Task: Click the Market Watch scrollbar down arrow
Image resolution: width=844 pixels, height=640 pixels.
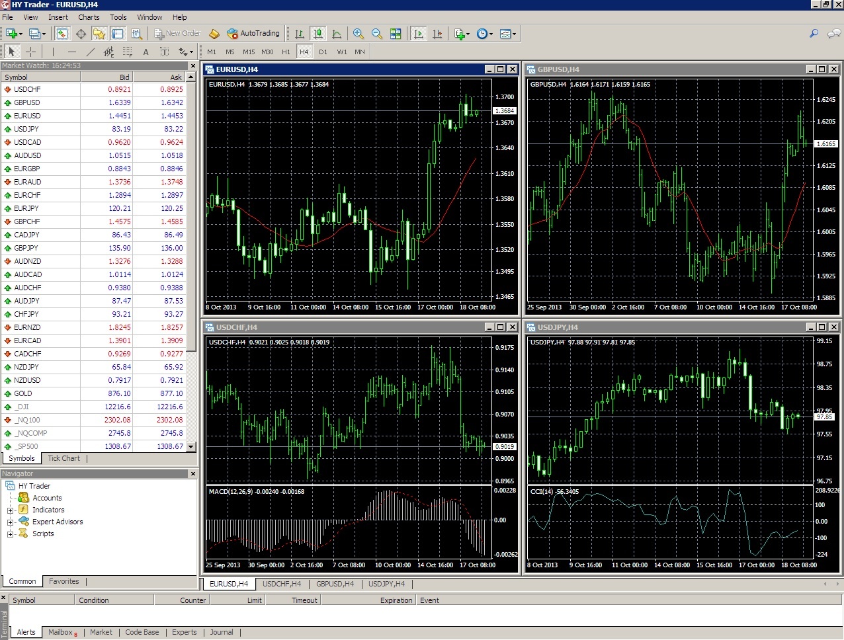Action: click(191, 446)
